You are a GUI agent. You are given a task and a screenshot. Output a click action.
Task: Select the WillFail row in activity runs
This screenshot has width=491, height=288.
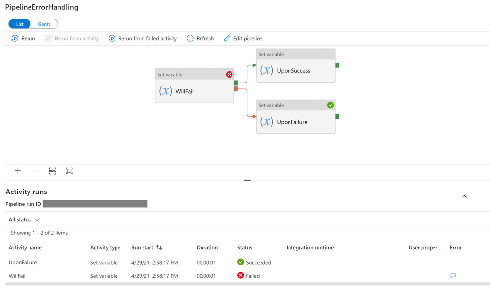click(x=247, y=276)
